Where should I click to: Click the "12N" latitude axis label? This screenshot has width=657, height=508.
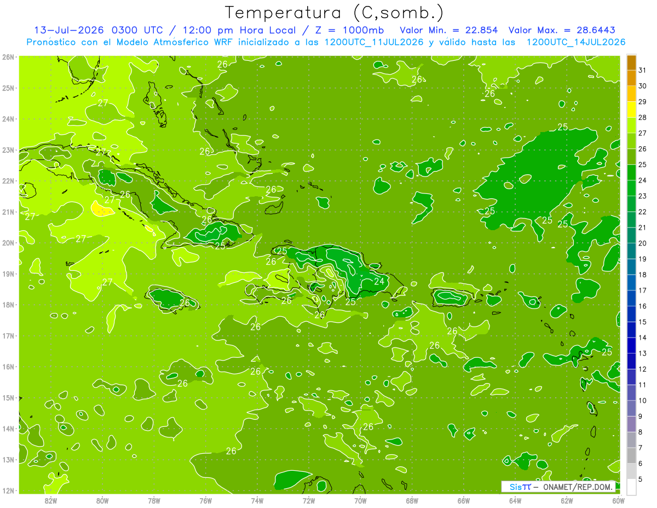pyautogui.click(x=8, y=490)
